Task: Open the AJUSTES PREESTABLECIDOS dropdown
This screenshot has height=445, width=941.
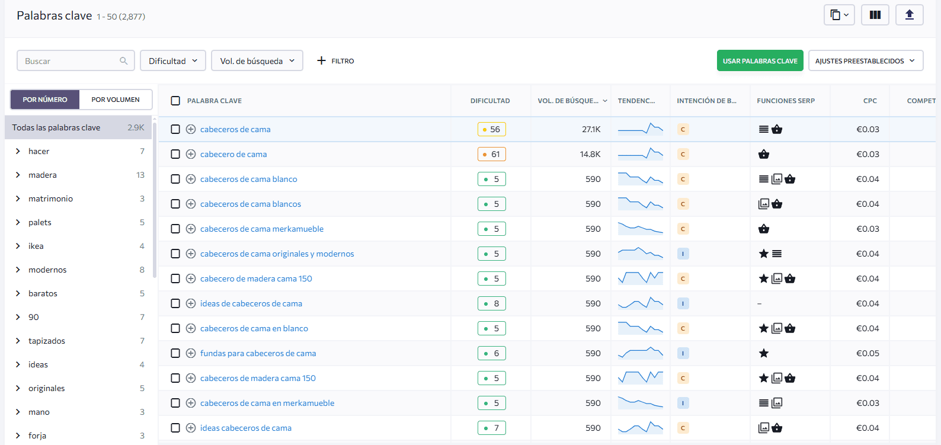Action: (866, 60)
